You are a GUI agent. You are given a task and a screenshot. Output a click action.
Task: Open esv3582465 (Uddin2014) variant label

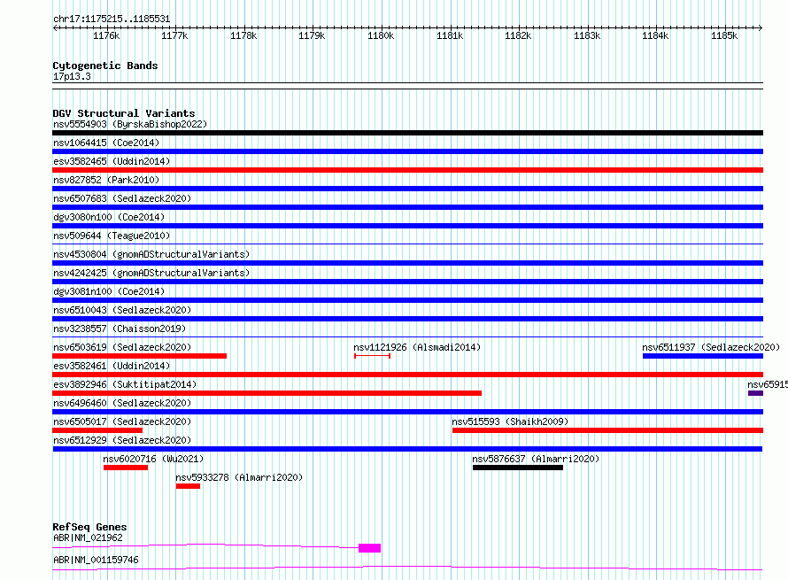(x=112, y=161)
